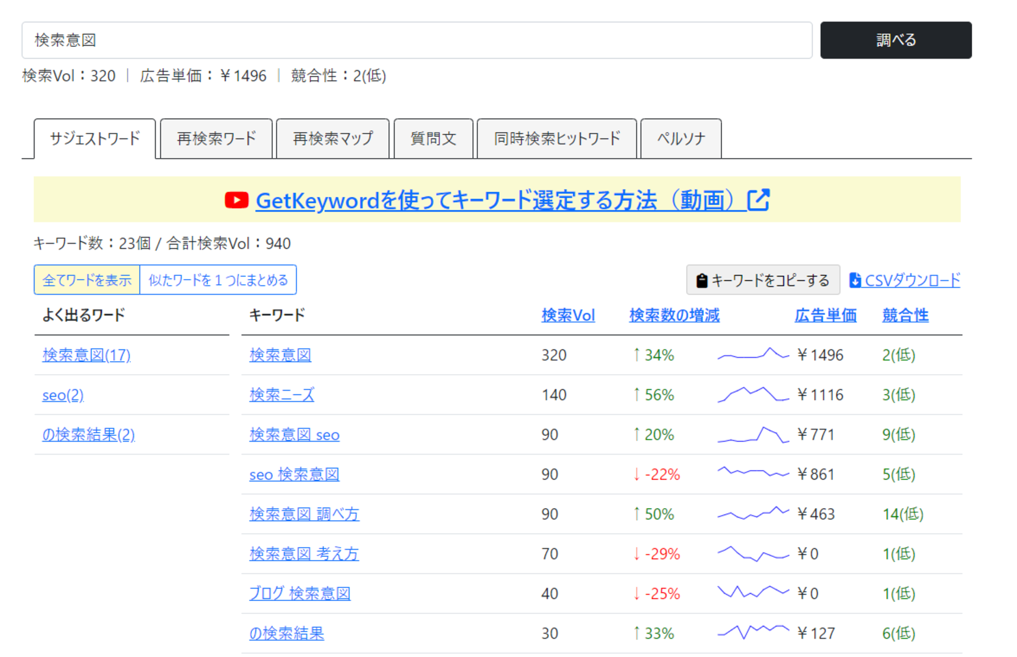Open the ペルソナ tab

click(680, 139)
